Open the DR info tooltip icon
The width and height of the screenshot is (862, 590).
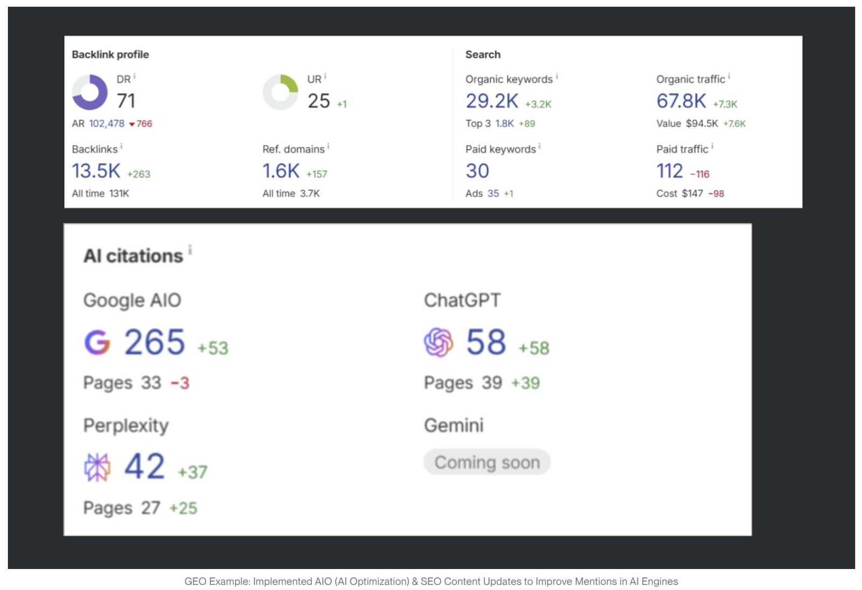(x=134, y=75)
